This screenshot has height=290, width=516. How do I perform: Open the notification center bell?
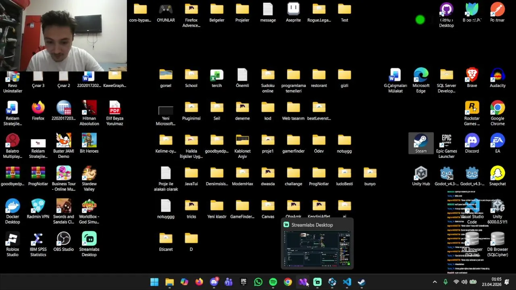(x=507, y=282)
